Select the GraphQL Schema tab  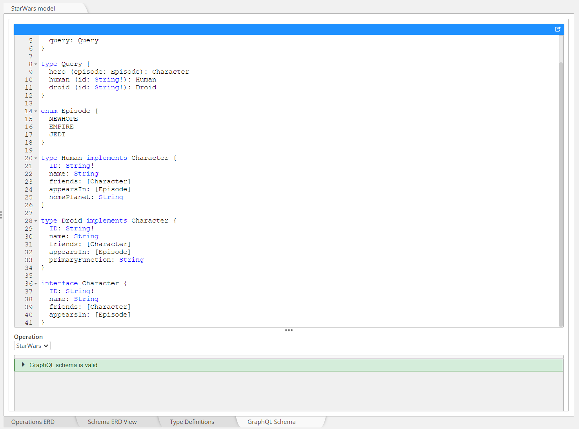coord(271,422)
